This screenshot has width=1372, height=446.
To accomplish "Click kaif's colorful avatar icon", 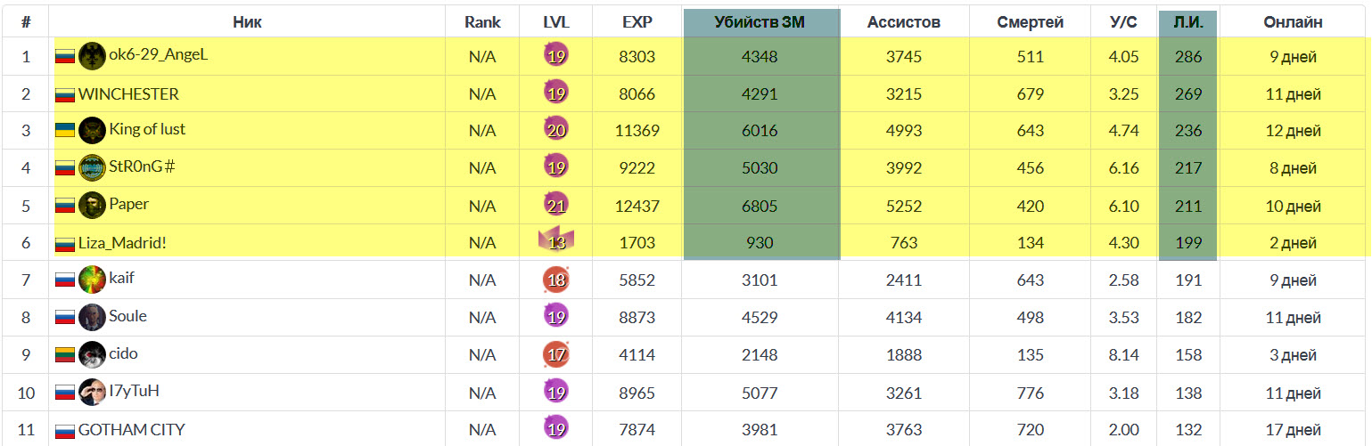I will [92, 279].
